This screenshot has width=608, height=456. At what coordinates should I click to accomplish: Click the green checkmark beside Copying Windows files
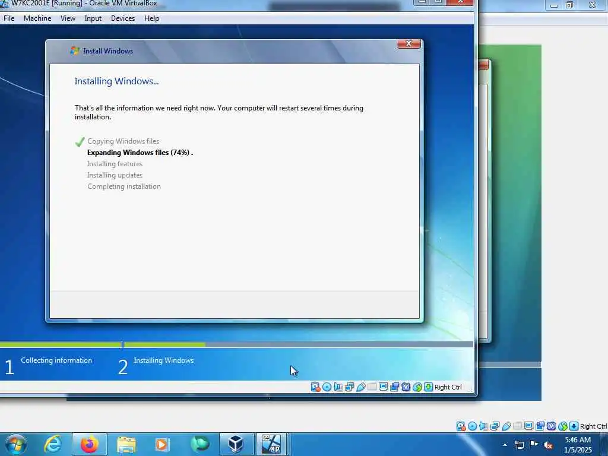pyautogui.click(x=80, y=142)
